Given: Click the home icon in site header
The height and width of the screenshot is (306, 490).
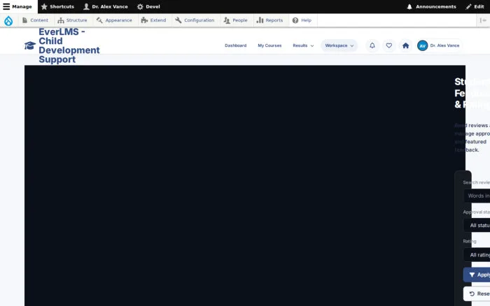Looking at the screenshot, I should pos(405,45).
